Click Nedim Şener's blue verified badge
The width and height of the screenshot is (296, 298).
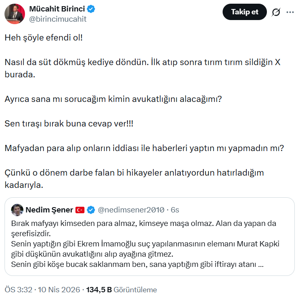coord(91,210)
